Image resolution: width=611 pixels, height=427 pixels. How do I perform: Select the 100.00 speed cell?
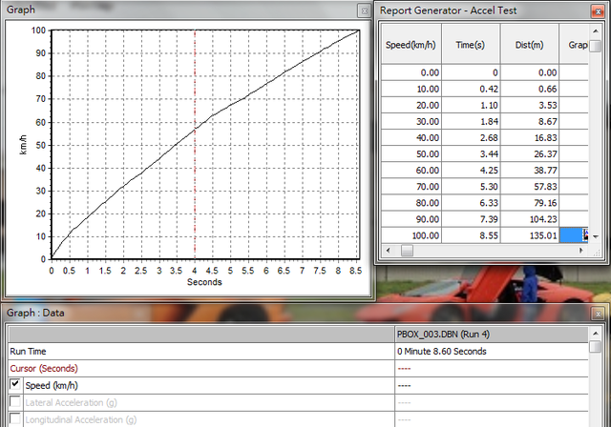[411, 235]
